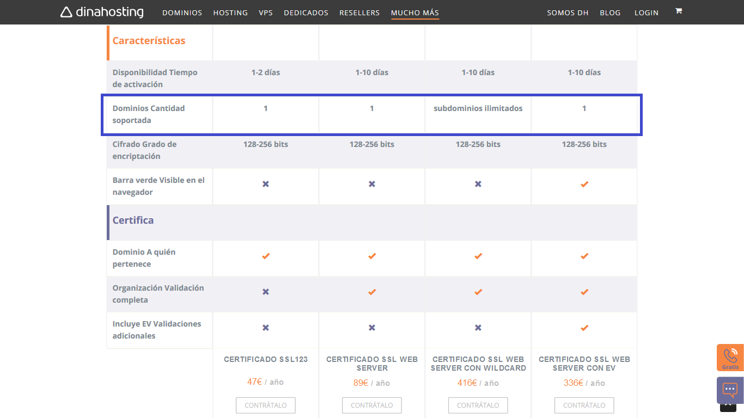Open the Blog link

610,13
